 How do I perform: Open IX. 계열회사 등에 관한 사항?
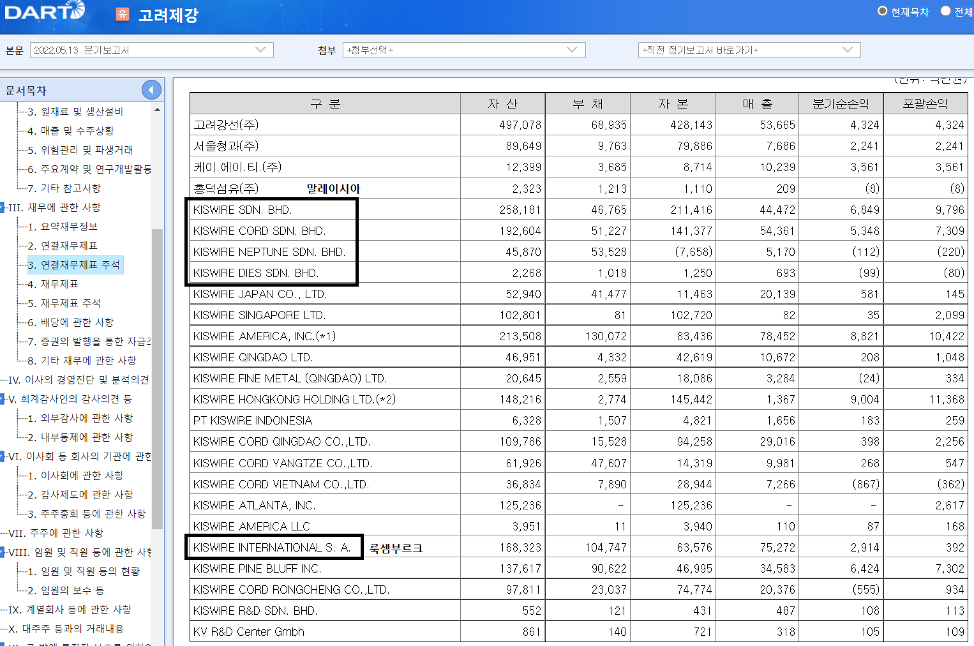(x=70, y=610)
